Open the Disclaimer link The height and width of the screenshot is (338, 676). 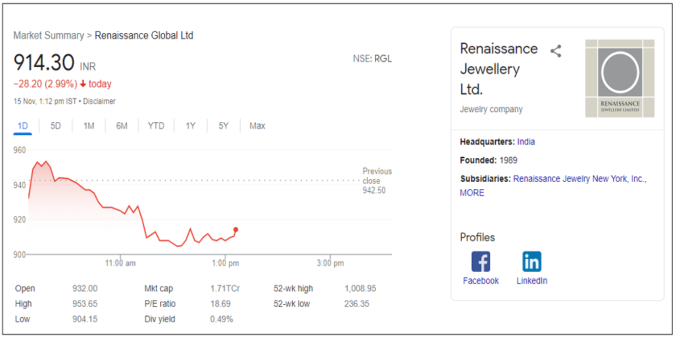(99, 101)
